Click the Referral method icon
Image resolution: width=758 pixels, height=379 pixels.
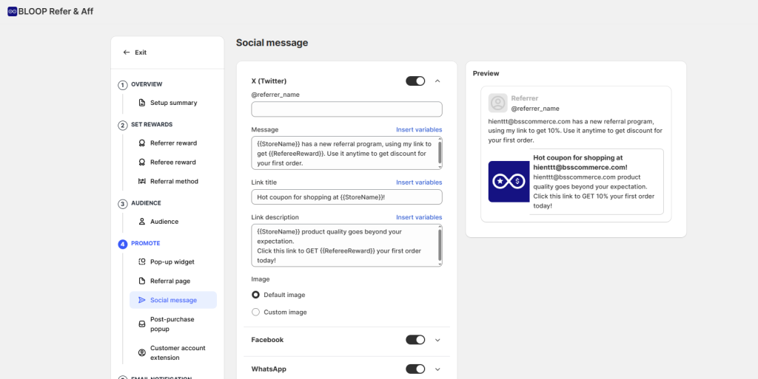pyautogui.click(x=142, y=182)
